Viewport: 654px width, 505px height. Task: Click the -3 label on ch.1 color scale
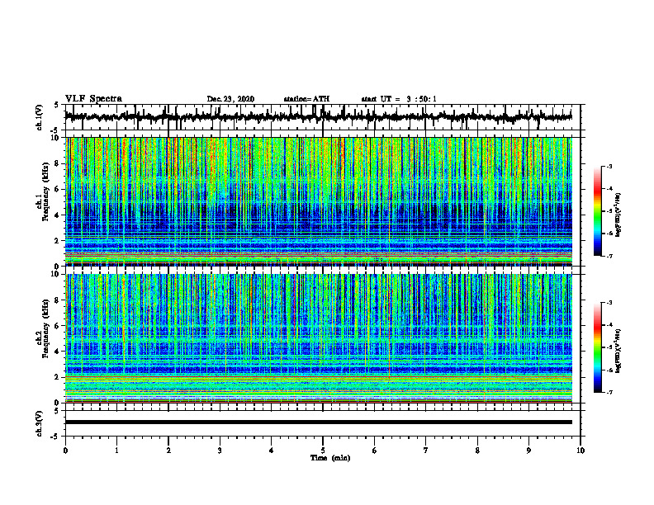tap(609, 167)
